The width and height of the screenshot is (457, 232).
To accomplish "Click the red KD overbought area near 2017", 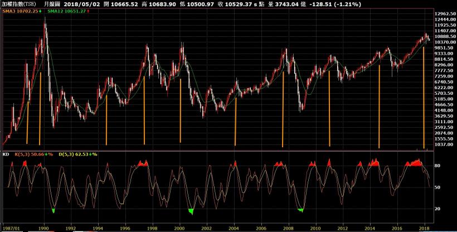I will [415, 163].
